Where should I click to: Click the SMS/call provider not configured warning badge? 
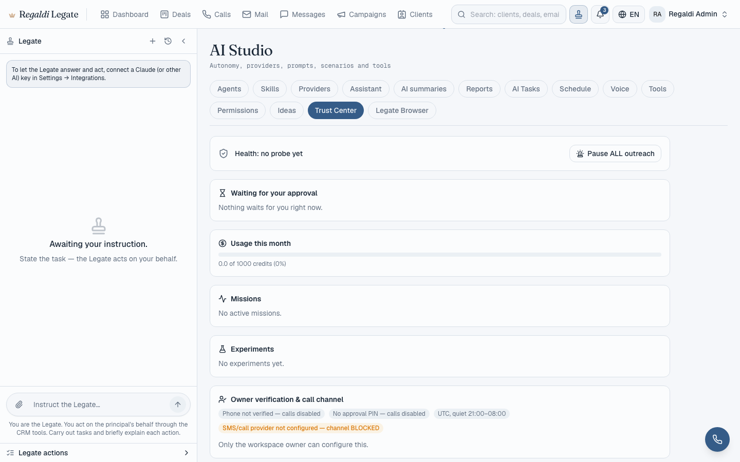(301, 428)
